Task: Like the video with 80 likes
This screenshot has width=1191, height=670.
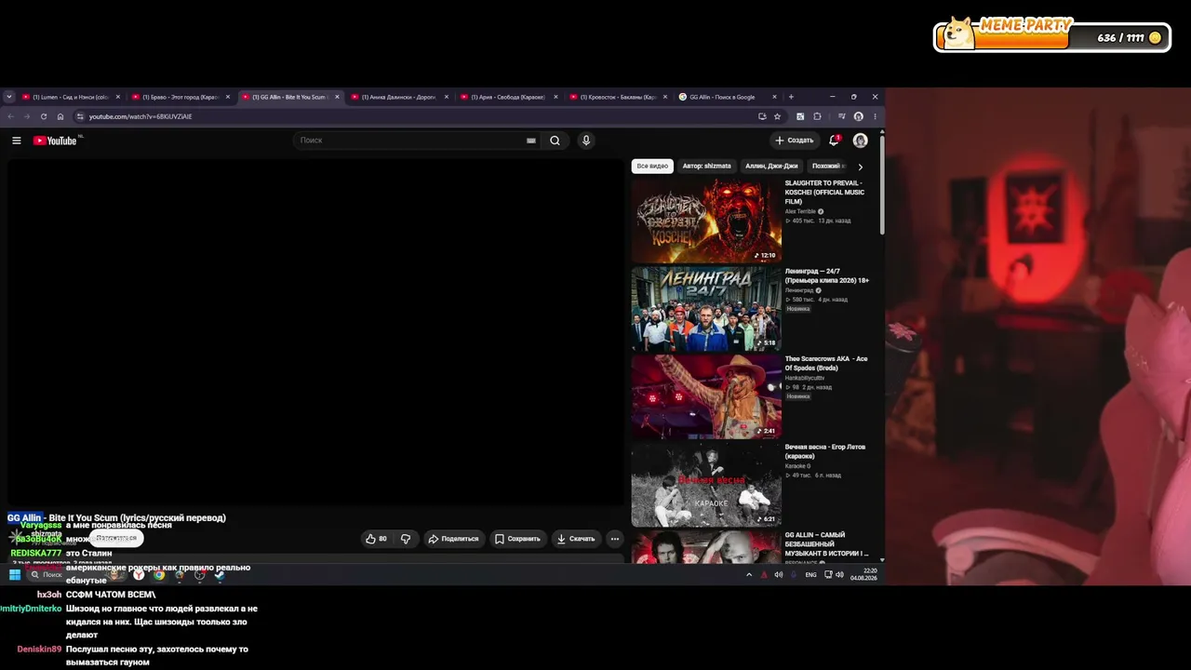Action: click(x=376, y=539)
